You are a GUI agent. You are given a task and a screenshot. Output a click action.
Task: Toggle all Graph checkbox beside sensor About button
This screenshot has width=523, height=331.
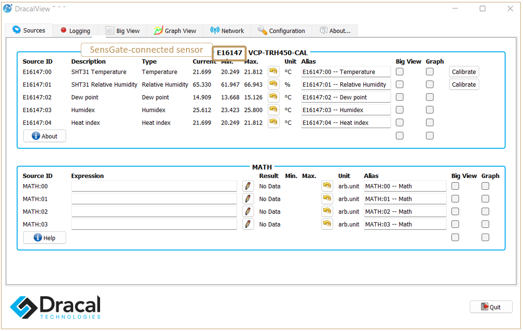point(430,136)
